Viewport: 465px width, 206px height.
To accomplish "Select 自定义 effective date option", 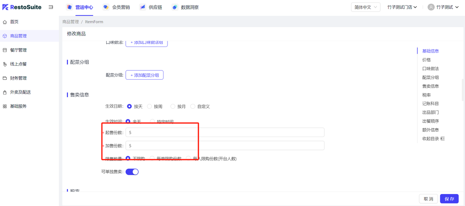I will 193,106.
